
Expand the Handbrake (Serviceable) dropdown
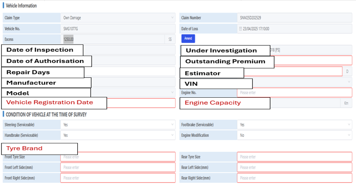(x=118, y=135)
